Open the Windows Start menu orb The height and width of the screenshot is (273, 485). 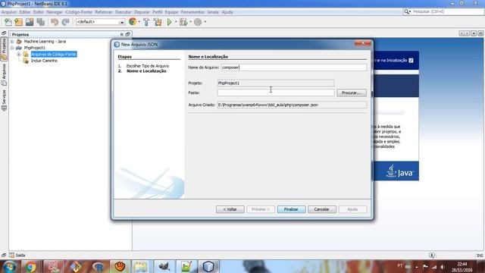[10, 267]
